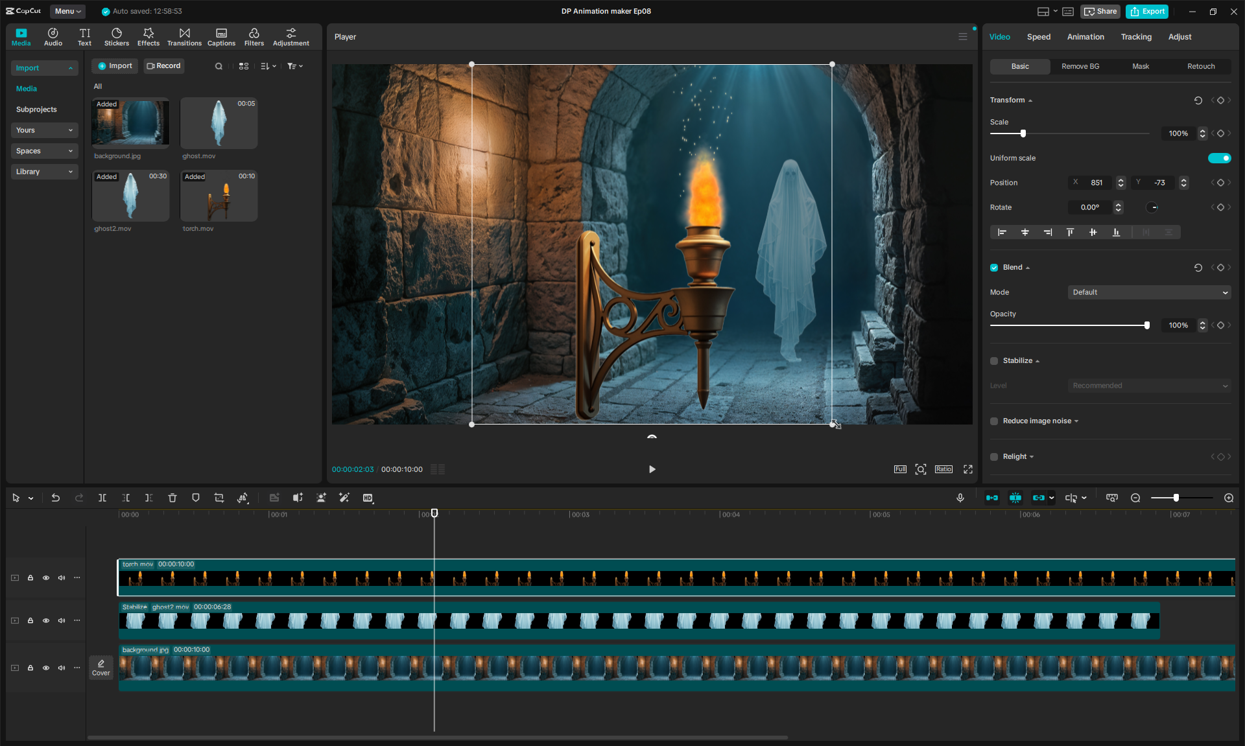
Task: Switch to the Animation tab
Action: click(1085, 37)
